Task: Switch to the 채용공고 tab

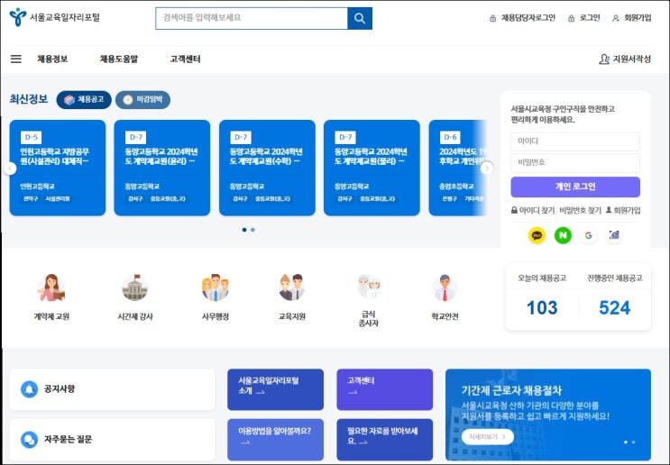Action: coord(84,99)
